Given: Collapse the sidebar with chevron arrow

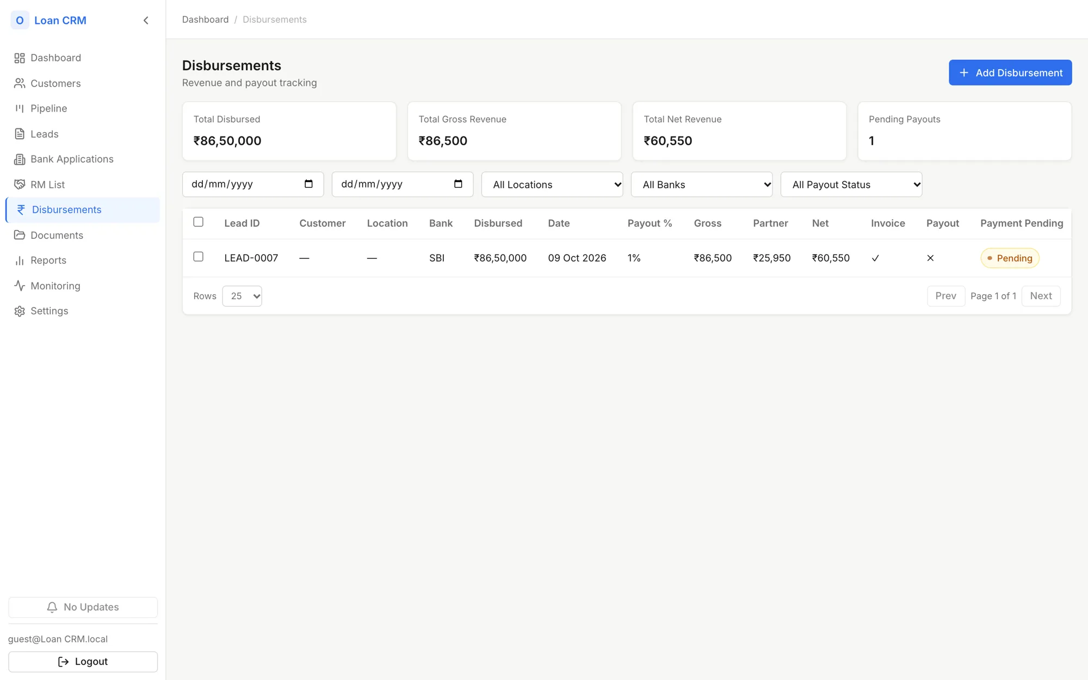Looking at the screenshot, I should click(x=146, y=20).
